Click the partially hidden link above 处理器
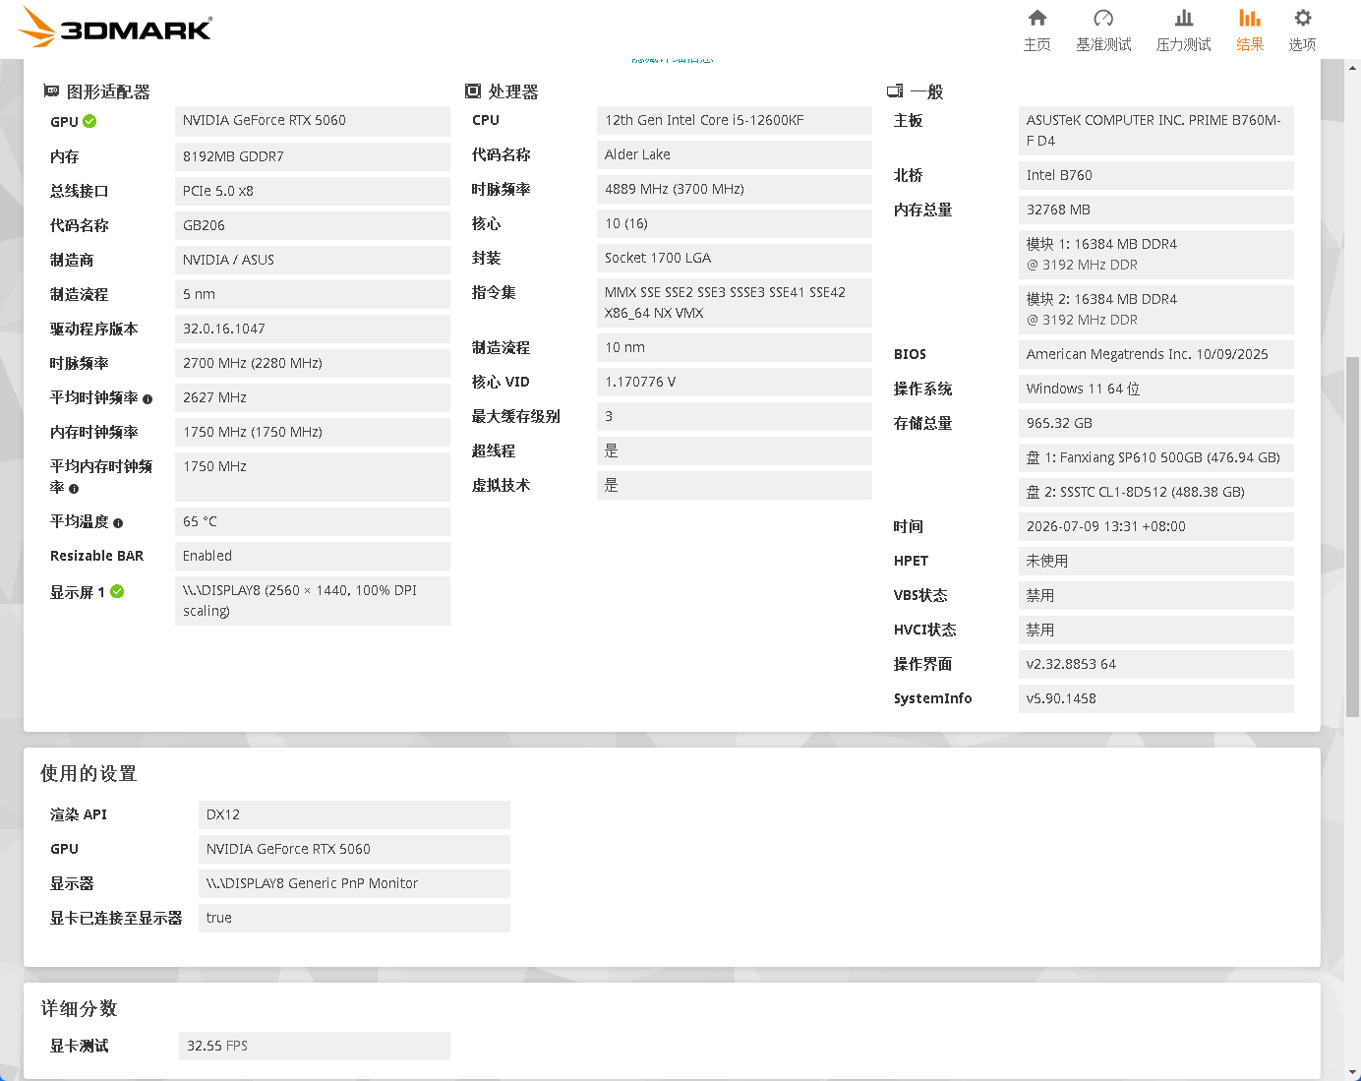 [673, 61]
